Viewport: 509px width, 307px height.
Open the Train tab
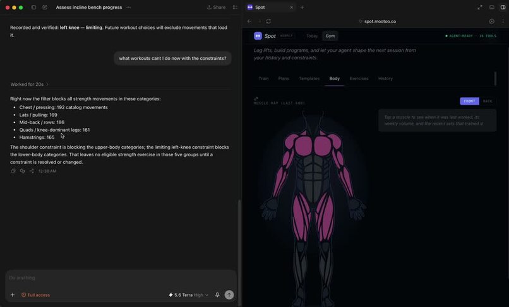(263, 78)
